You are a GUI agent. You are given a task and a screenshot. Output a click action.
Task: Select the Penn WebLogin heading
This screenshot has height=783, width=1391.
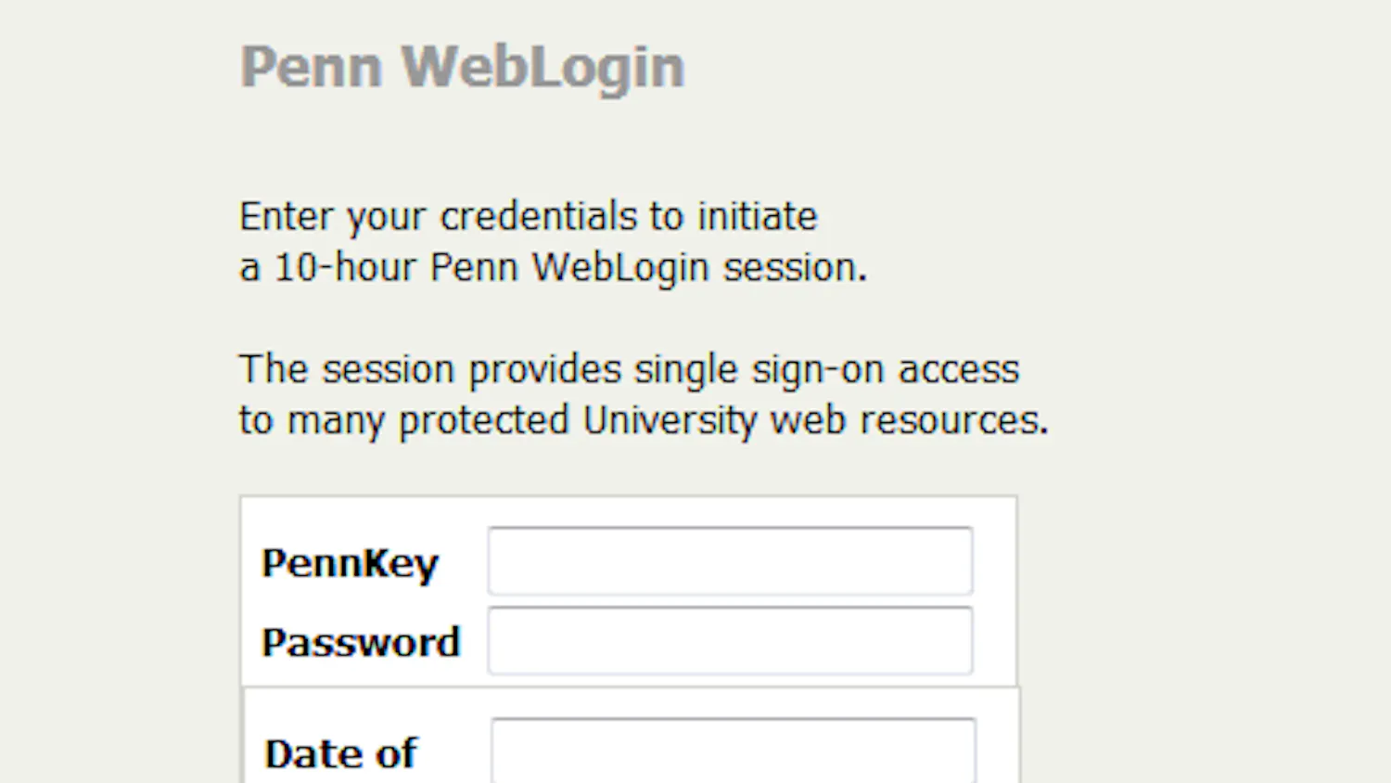tap(462, 65)
